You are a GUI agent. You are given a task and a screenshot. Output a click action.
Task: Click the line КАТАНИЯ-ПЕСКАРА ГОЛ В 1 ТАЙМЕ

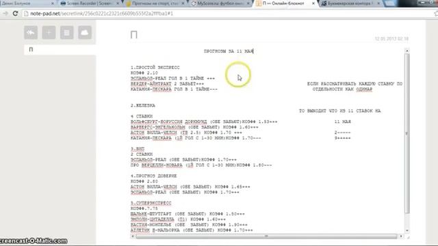click(x=174, y=90)
